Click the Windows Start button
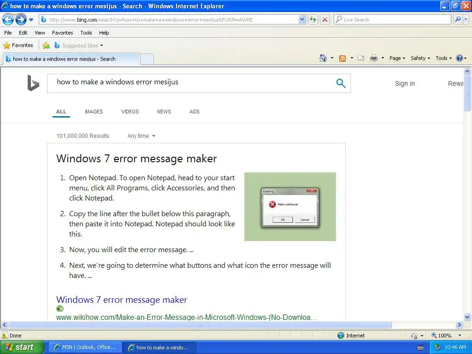 22,347
